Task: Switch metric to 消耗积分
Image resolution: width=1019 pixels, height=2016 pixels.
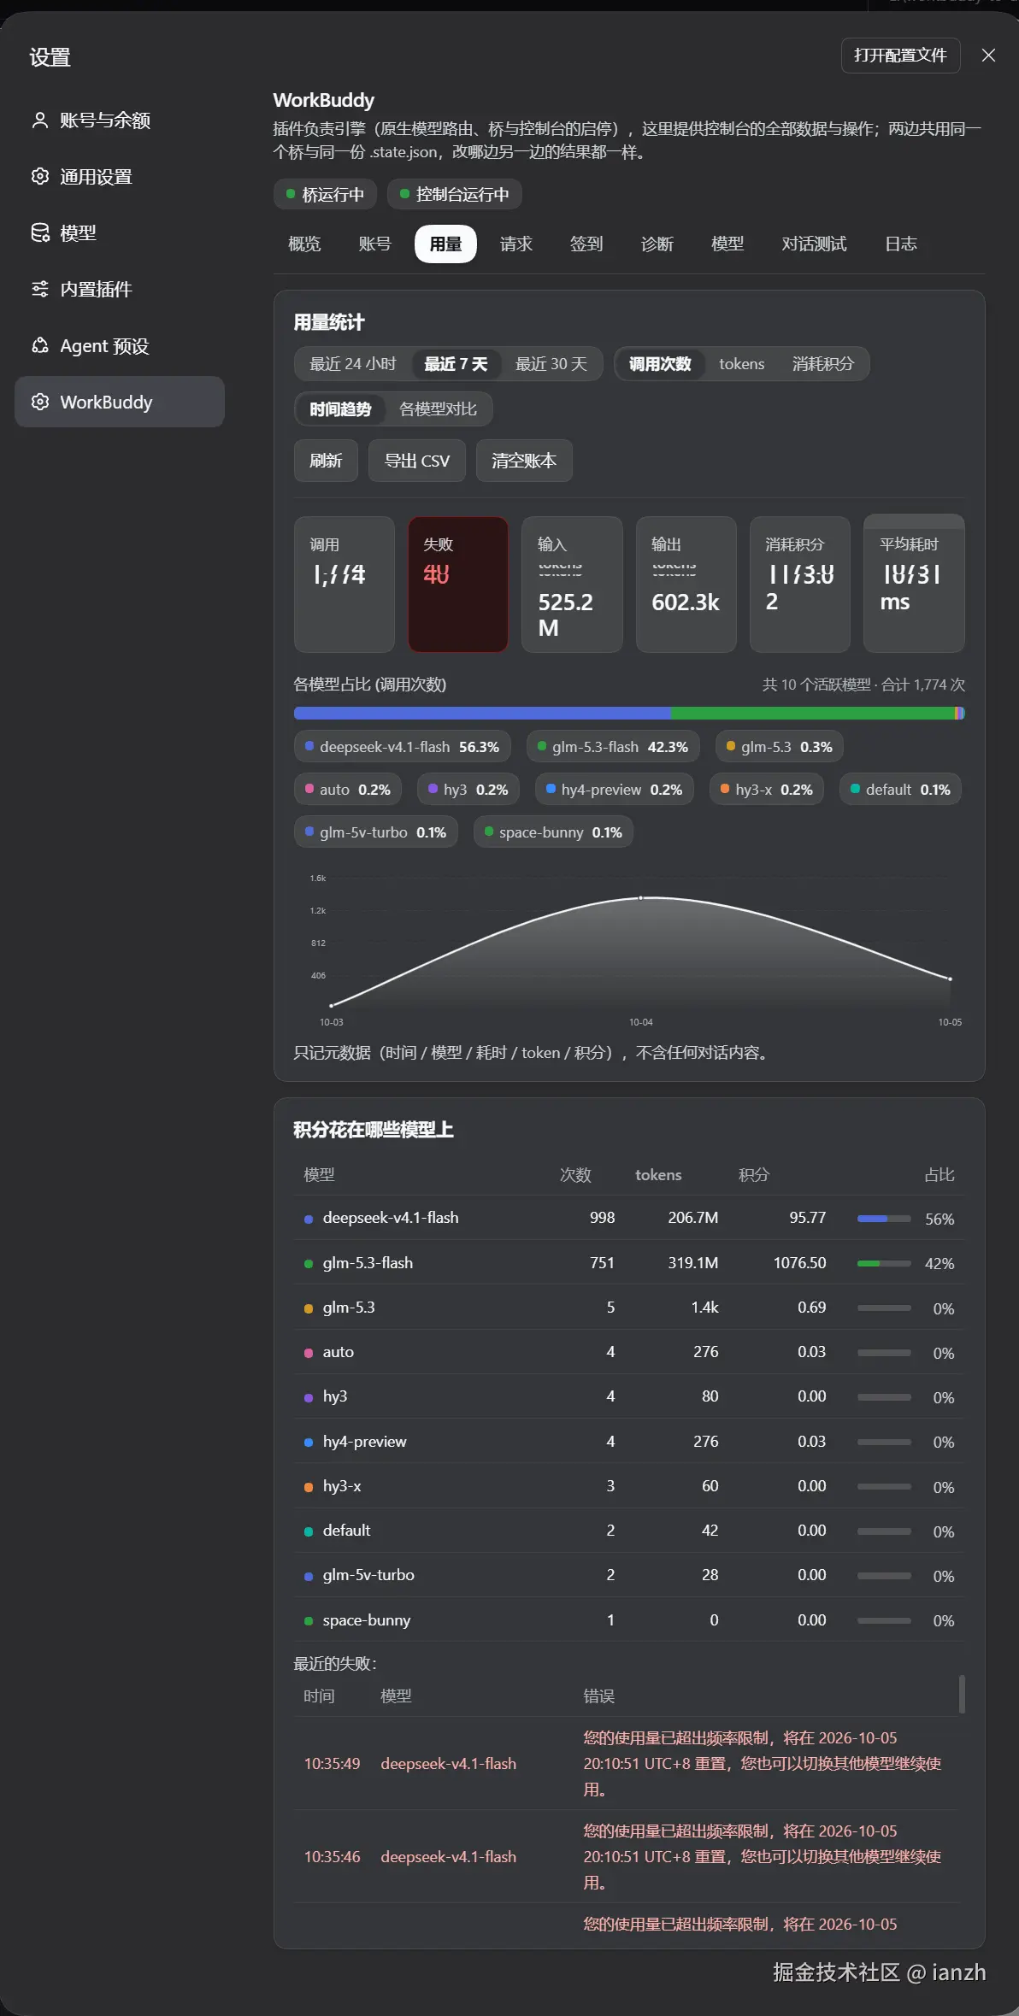Action: tap(823, 364)
